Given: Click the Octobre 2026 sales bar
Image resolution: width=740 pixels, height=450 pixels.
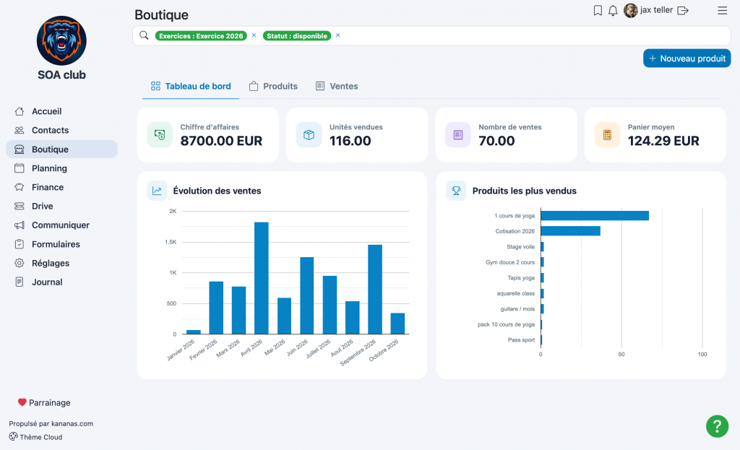Looking at the screenshot, I should (x=397, y=324).
